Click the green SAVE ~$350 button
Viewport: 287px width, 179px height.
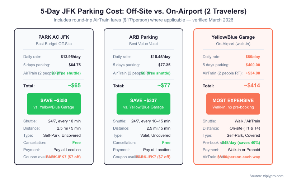[x=54, y=103]
